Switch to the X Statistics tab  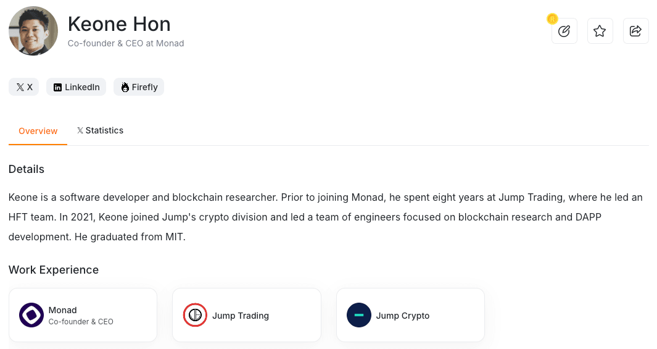click(x=100, y=130)
